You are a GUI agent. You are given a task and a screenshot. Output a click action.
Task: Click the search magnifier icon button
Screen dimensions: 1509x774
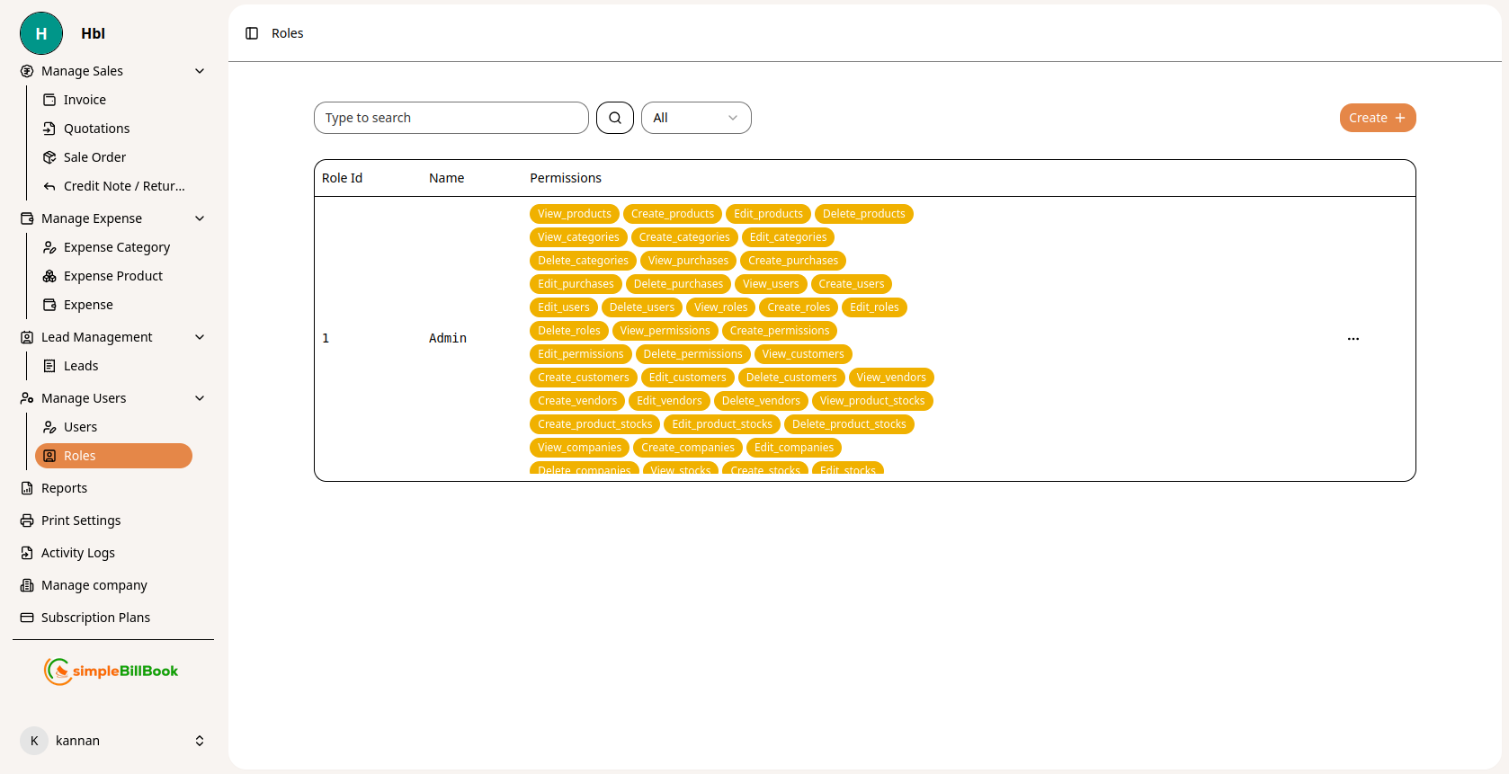615,118
